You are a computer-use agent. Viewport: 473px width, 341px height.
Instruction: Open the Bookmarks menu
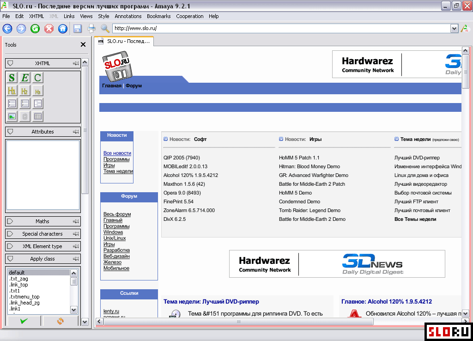coord(159,16)
